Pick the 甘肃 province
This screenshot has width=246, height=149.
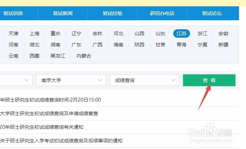coord(160,45)
